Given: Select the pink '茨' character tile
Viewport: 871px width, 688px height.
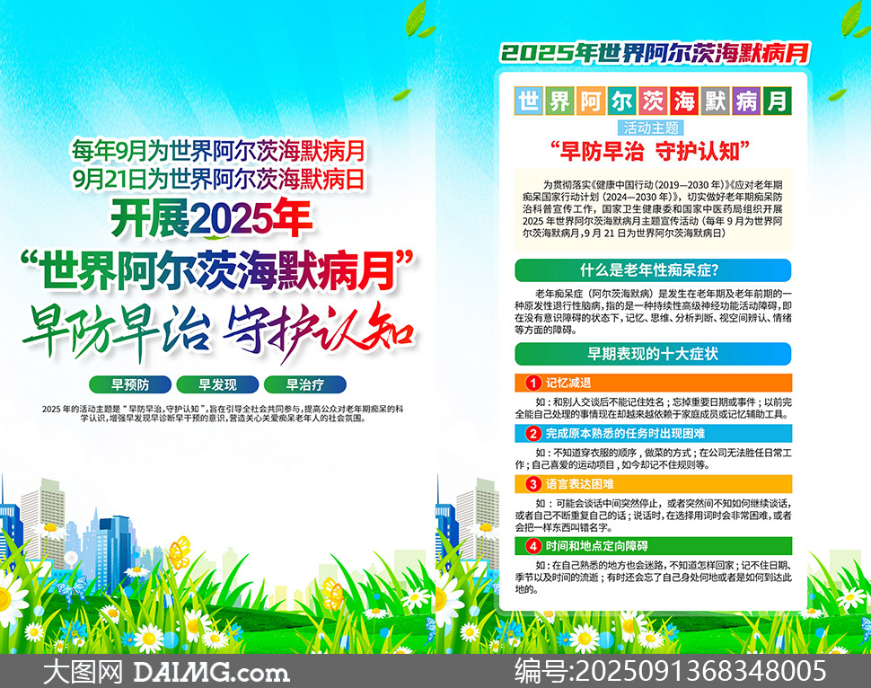Looking at the screenshot, I should pyautogui.click(x=653, y=101).
